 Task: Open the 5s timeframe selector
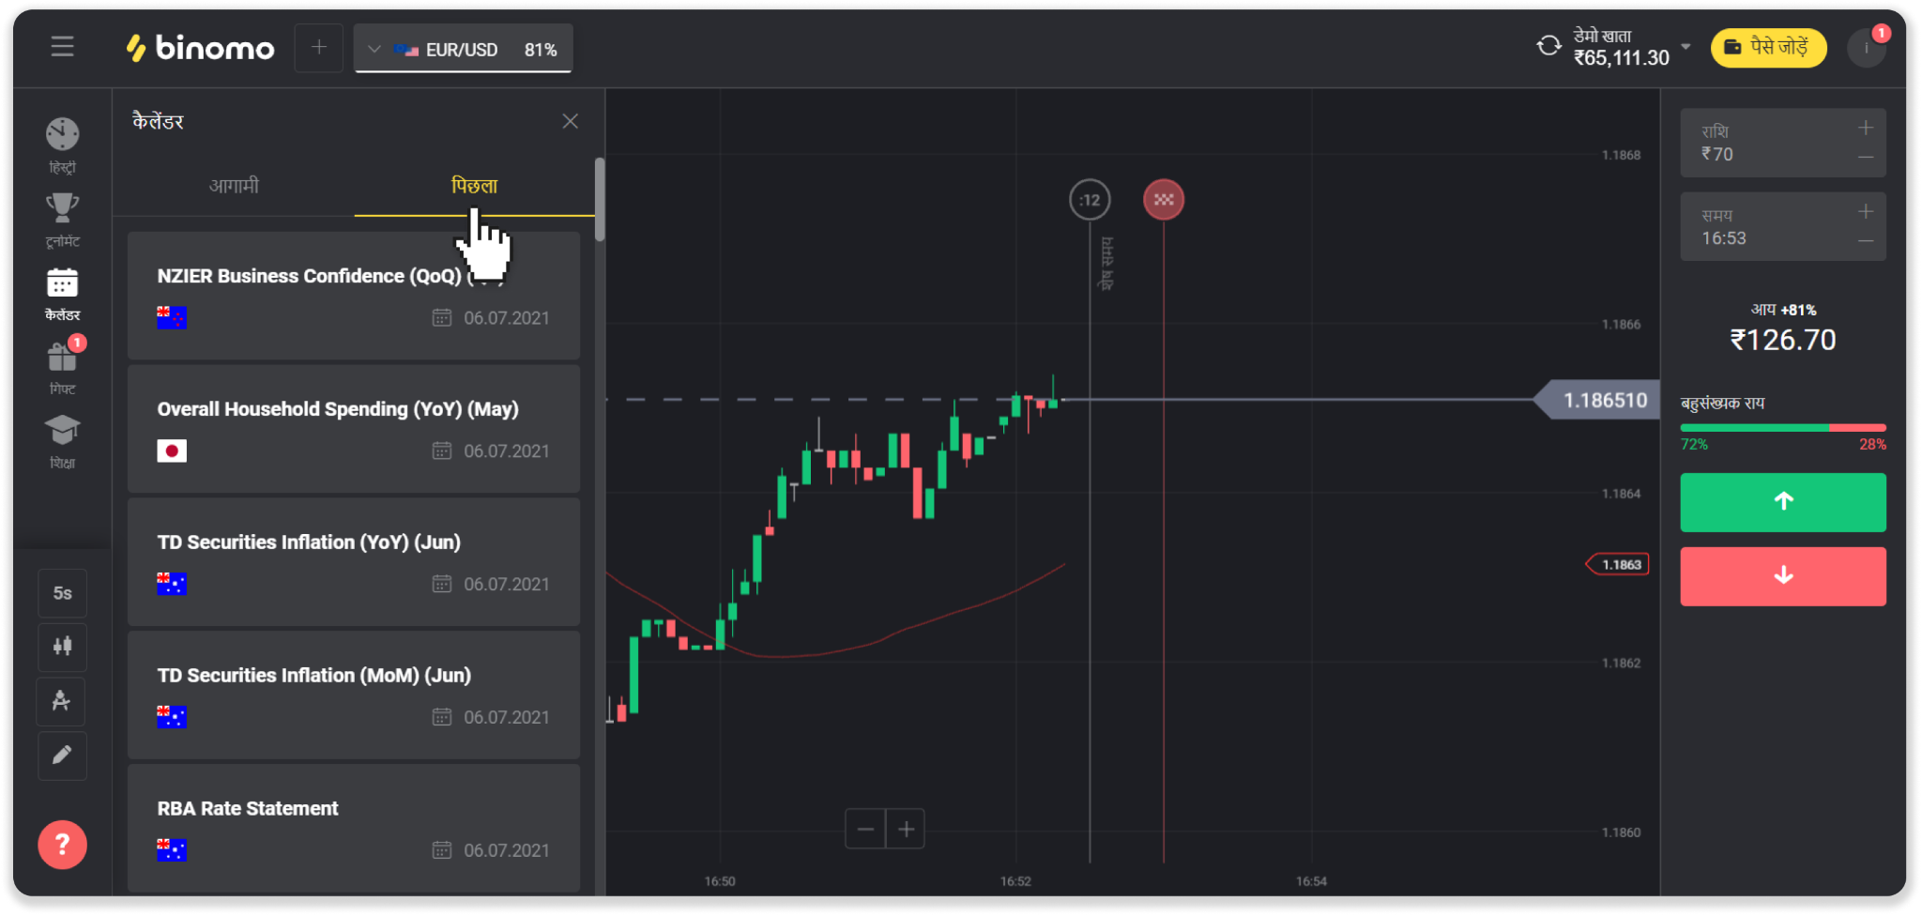point(62,593)
